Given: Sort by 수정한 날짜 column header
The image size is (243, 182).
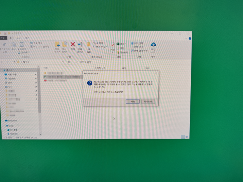Looking at the screenshot, I should coord(100,68).
